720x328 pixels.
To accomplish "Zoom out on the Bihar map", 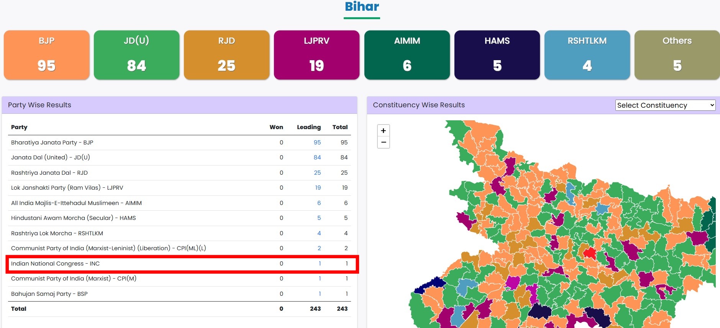I will pos(384,143).
